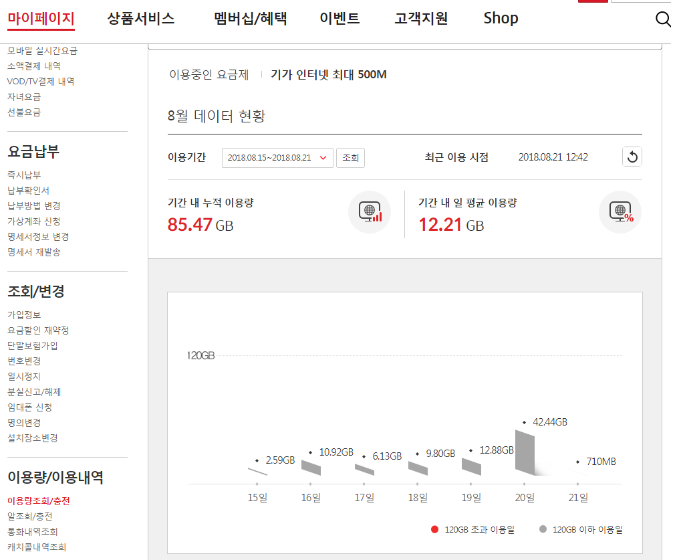Open 통화내역조회 in the sidebar
Viewport: 679px width, 560px height.
point(32,531)
